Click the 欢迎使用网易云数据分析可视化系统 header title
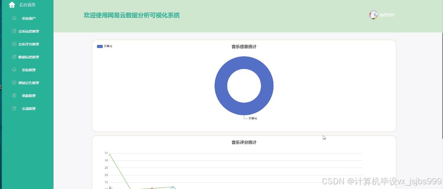 (x=132, y=15)
